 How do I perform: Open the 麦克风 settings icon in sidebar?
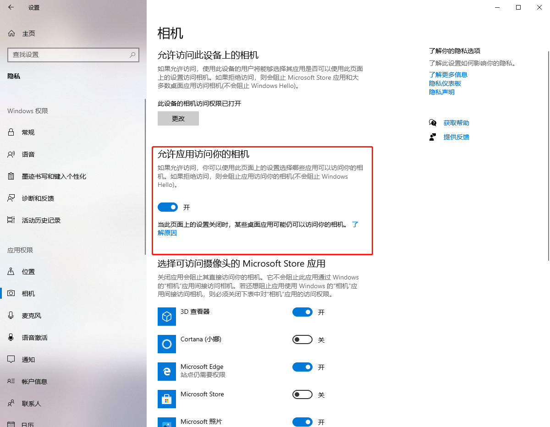coord(11,315)
